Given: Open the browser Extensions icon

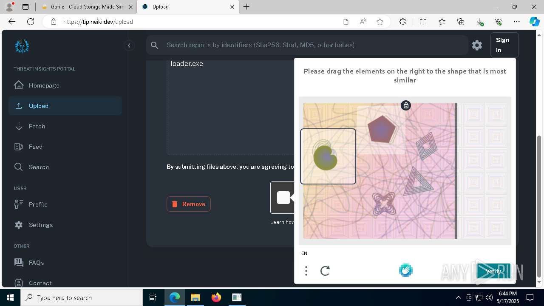Looking at the screenshot, I should (x=402, y=22).
